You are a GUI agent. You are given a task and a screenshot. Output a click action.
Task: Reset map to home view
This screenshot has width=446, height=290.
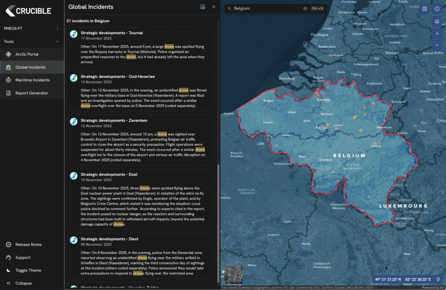tap(437, 21)
